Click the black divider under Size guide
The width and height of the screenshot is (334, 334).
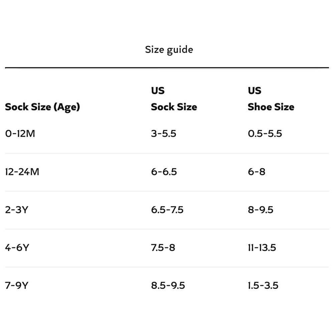(167, 68)
